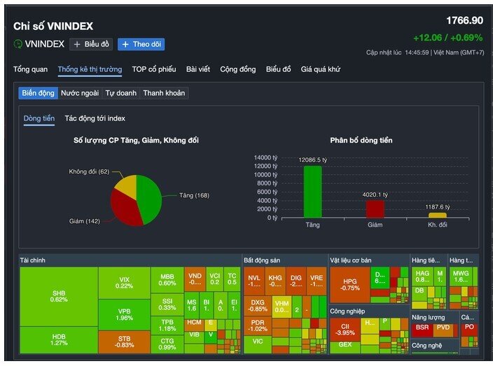This screenshot has height=366, width=495.
Task: Choose Tác động tới index view
Action: pyautogui.click(x=95, y=118)
